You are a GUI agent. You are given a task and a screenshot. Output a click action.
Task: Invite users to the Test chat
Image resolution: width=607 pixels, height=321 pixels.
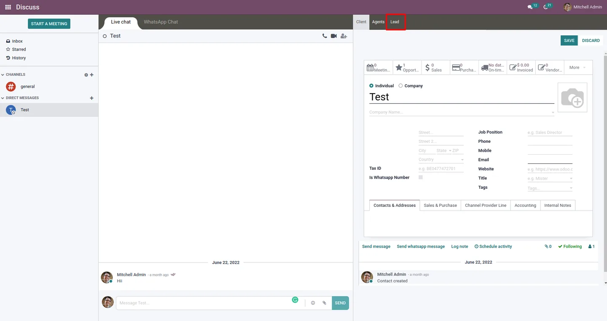344,36
